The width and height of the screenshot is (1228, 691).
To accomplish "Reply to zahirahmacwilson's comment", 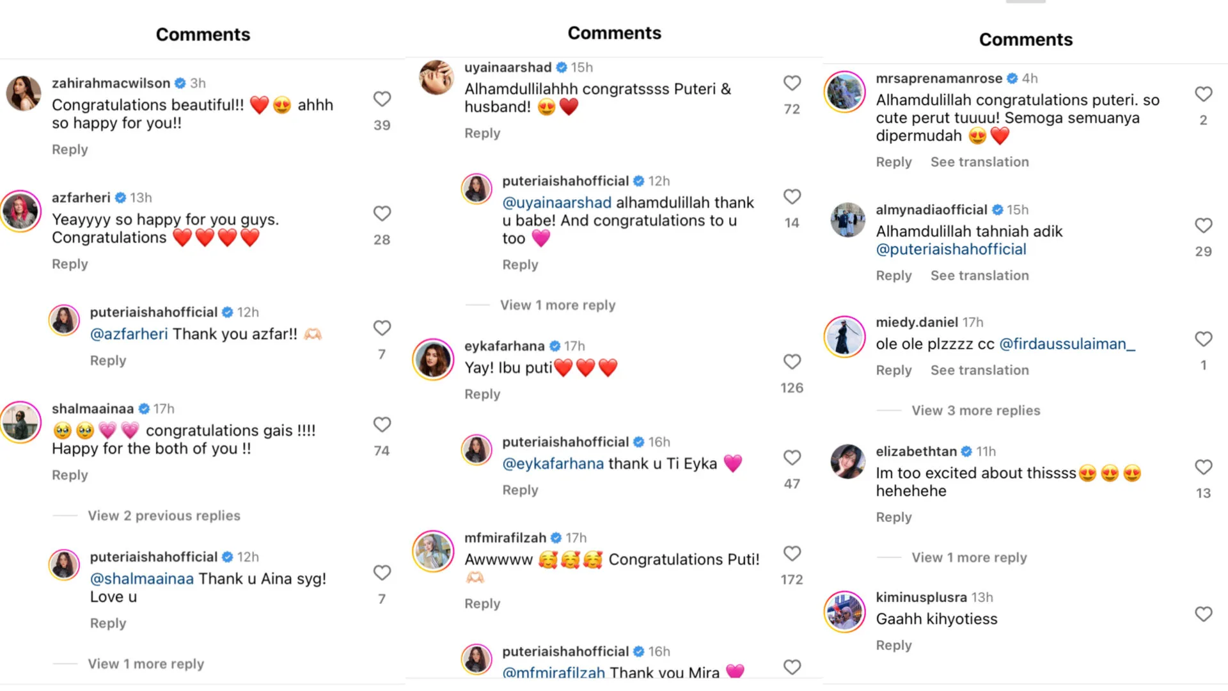I will point(70,150).
